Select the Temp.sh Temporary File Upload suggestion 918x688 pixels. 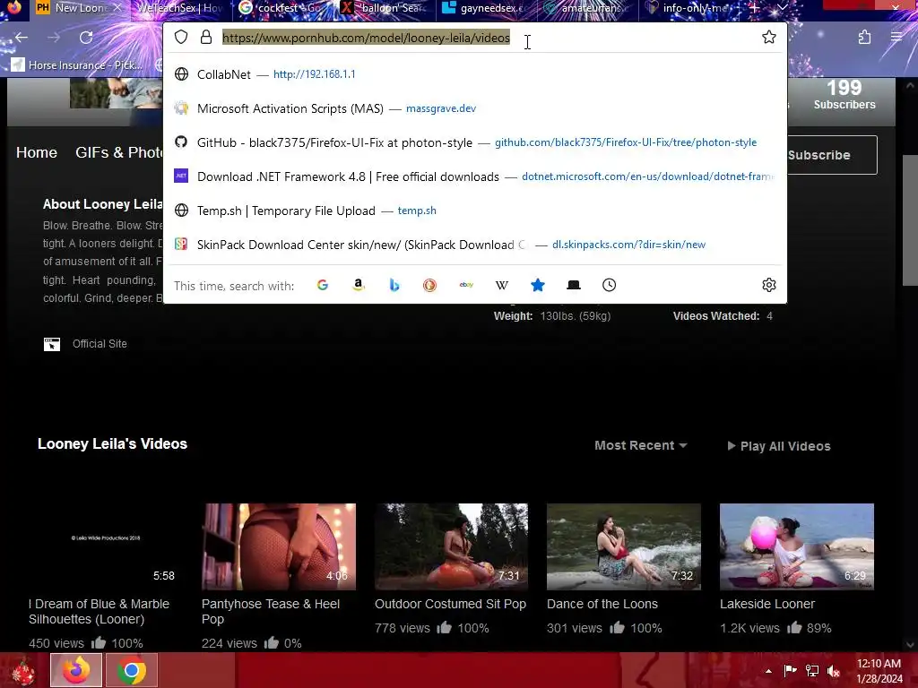(x=475, y=211)
